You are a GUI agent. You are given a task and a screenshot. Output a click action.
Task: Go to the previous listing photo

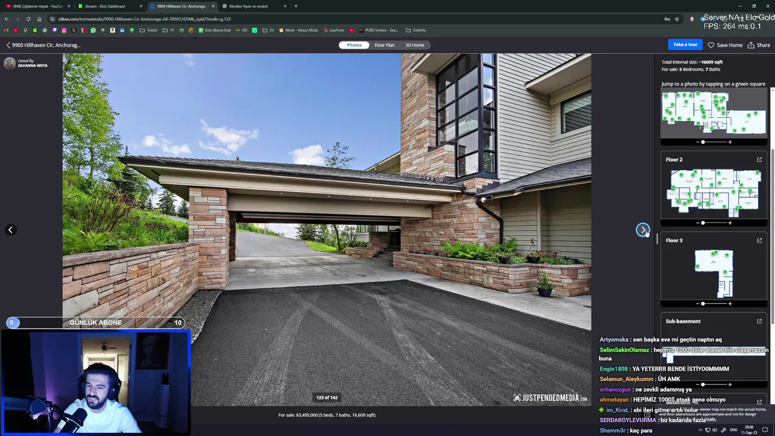click(10, 230)
